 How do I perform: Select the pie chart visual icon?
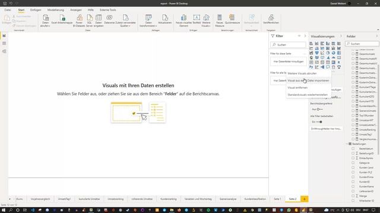(328, 53)
